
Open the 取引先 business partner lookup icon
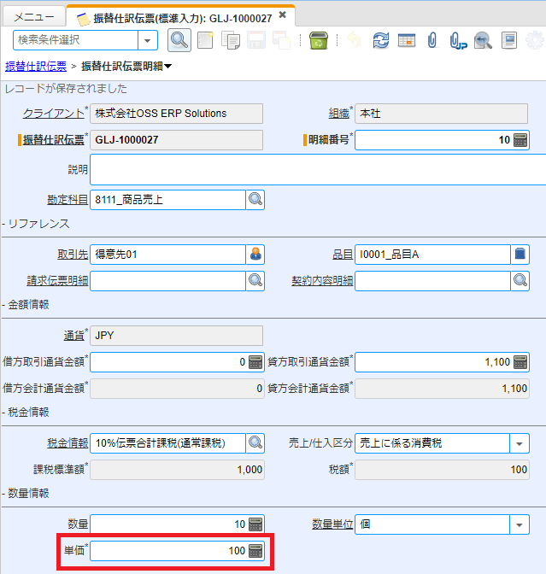[255, 255]
